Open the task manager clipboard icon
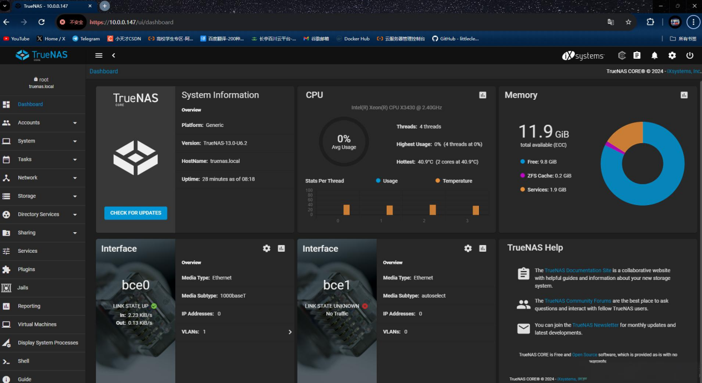Viewport: 702px width, 383px height. 637,55
